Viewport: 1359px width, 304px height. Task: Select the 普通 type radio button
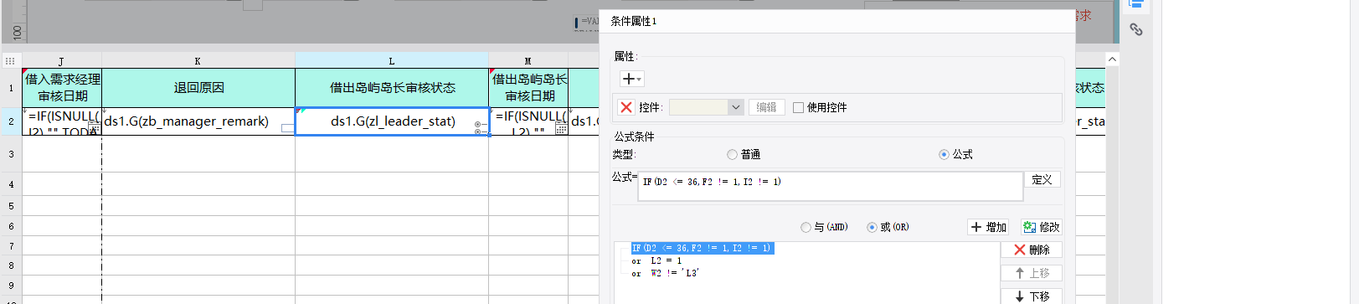(732, 154)
